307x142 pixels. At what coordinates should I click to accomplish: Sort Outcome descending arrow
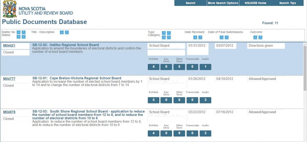pyautogui.click(x=255, y=38)
